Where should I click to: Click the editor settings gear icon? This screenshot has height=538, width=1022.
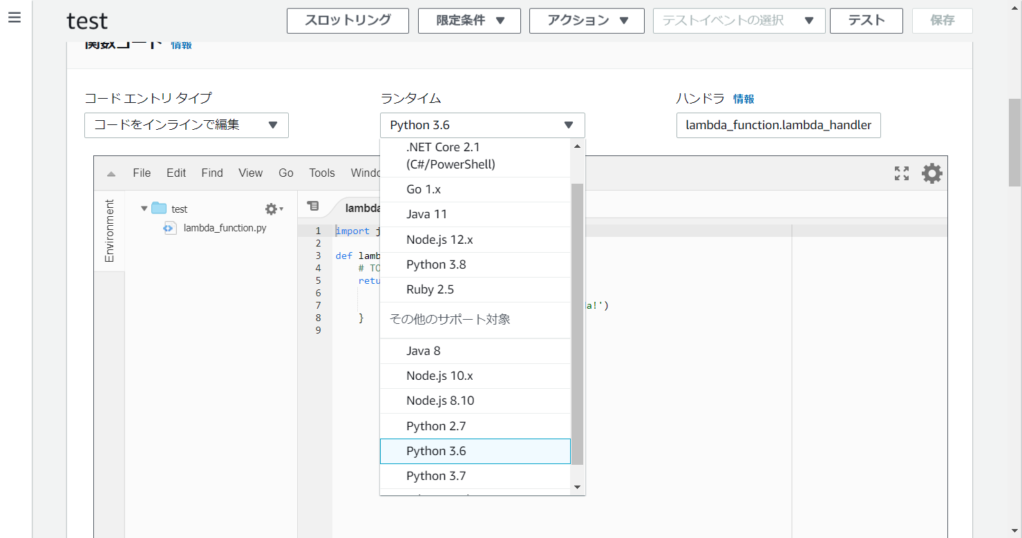931,173
